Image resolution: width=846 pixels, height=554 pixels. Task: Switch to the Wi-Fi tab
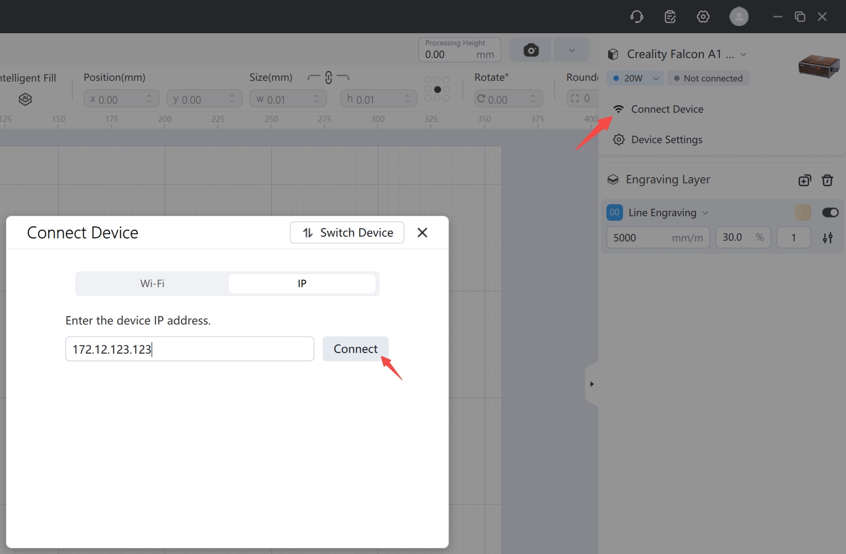[x=152, y=283]
